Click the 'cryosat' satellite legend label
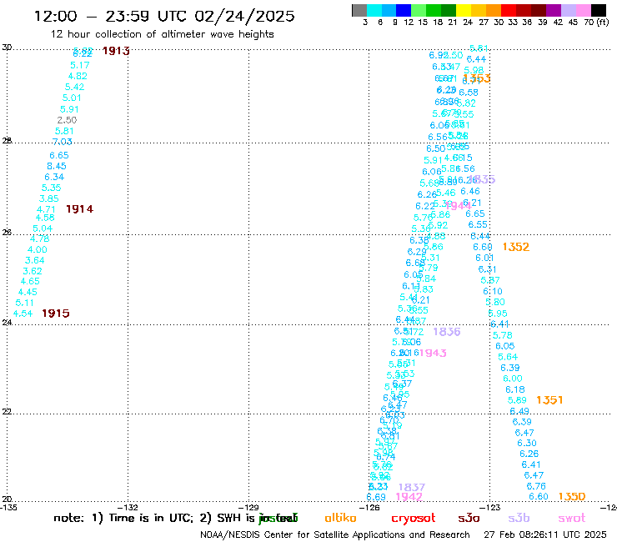Image resolution: width=617 pixels, height=542 pixels. point(414,519)
